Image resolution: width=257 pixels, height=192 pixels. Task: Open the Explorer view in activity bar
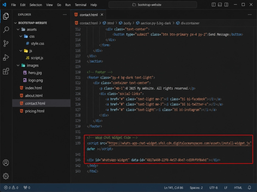[x=6, y=16]
